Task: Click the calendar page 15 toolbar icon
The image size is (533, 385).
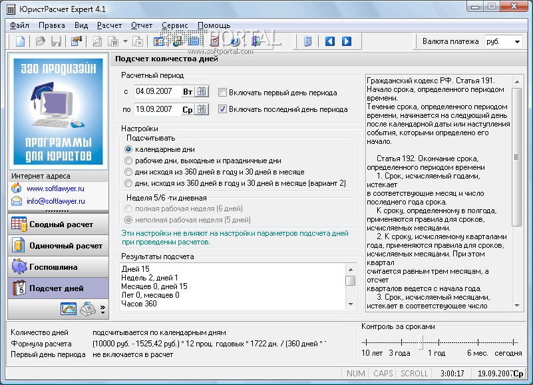Action: click(x=214, y=41)
